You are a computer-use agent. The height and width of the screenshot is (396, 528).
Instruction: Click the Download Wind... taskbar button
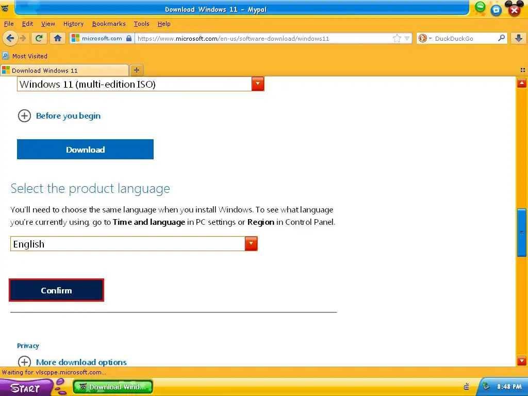pos(113,387)
